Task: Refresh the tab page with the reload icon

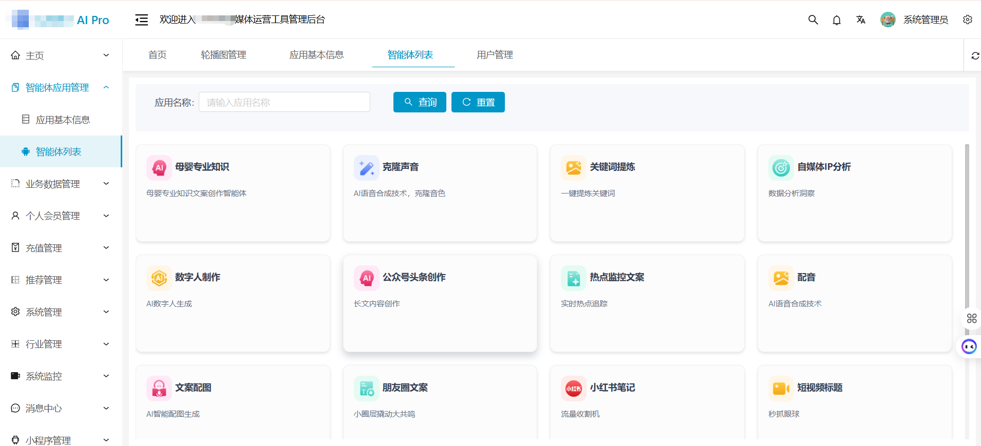Action: (x=975, y=55)
